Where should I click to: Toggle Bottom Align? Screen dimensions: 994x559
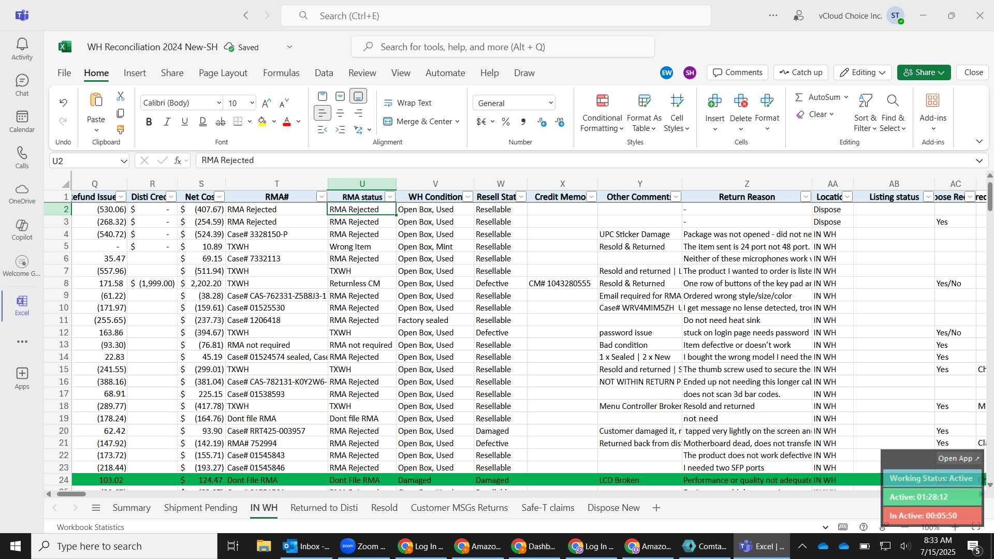click(x=358, y=96)
